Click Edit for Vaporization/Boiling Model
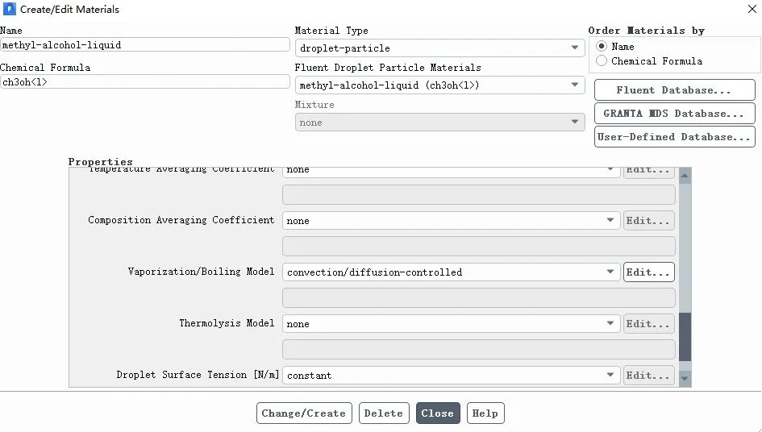 tap(648, 272)
